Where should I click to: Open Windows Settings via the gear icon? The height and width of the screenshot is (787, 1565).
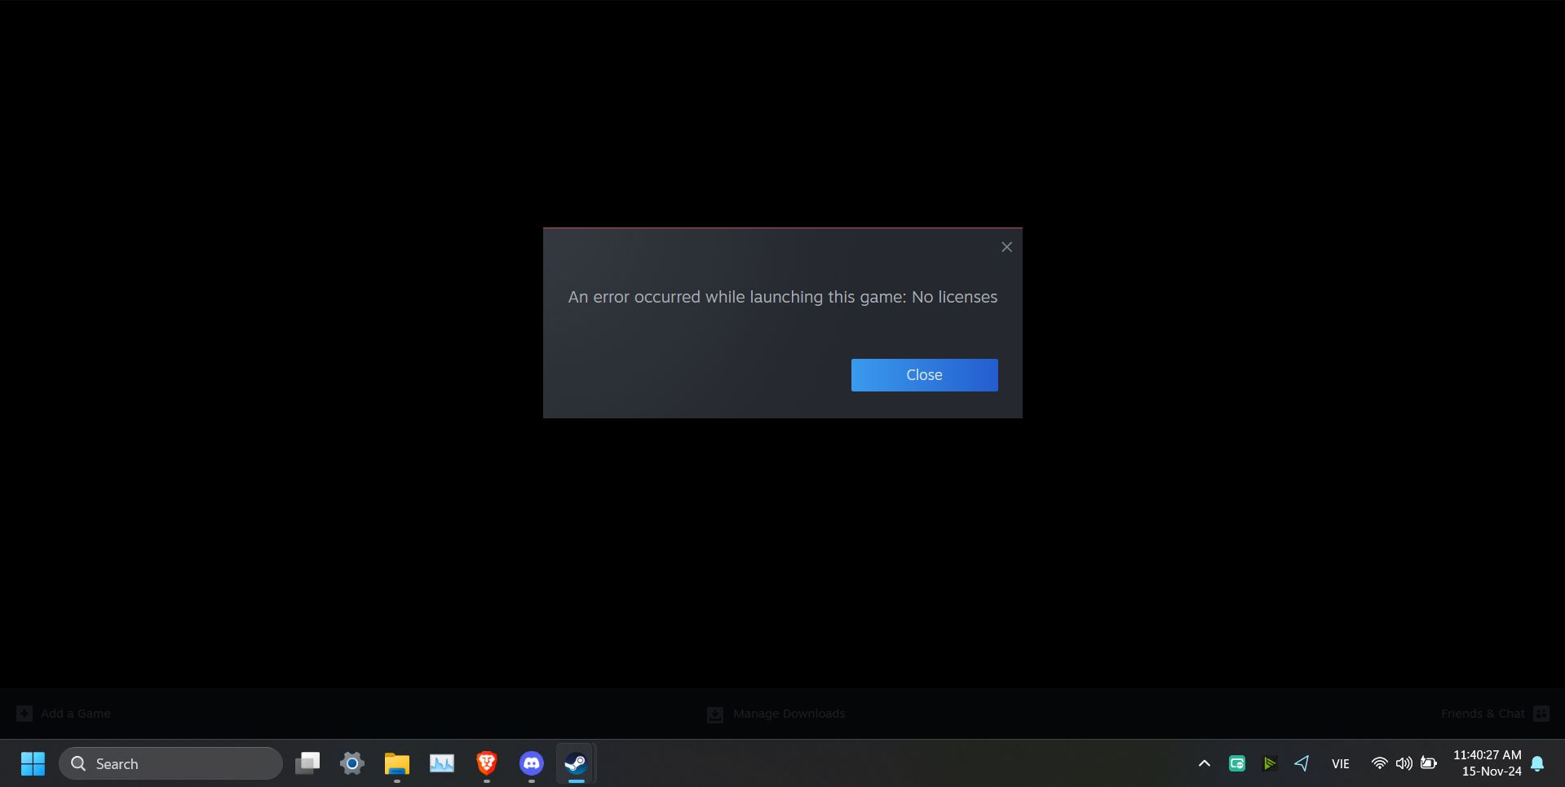[x=351, y=763]
